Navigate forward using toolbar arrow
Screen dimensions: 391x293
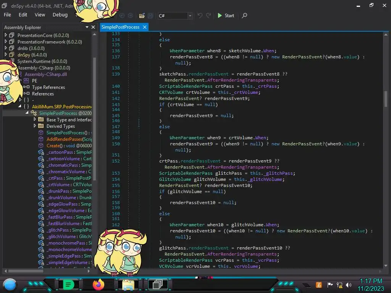131,16
